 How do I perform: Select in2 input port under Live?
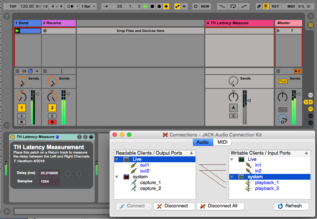click(x=258, y=171)
